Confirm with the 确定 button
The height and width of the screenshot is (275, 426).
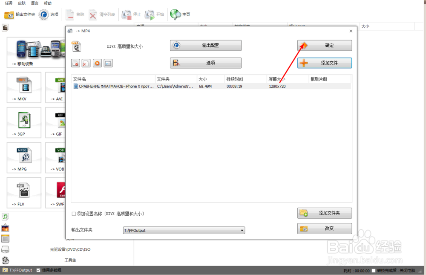[324, 46]
